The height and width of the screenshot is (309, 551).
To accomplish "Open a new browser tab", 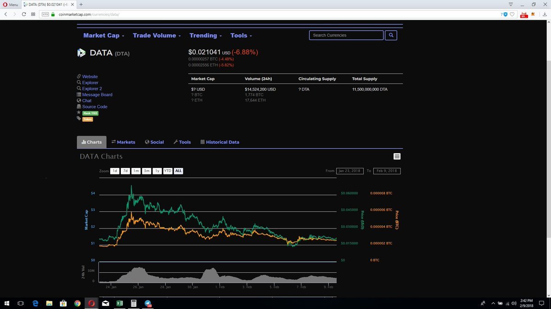I will tap(81, 4).
